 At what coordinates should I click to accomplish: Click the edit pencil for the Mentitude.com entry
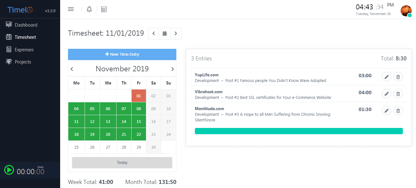coord(386,110)
